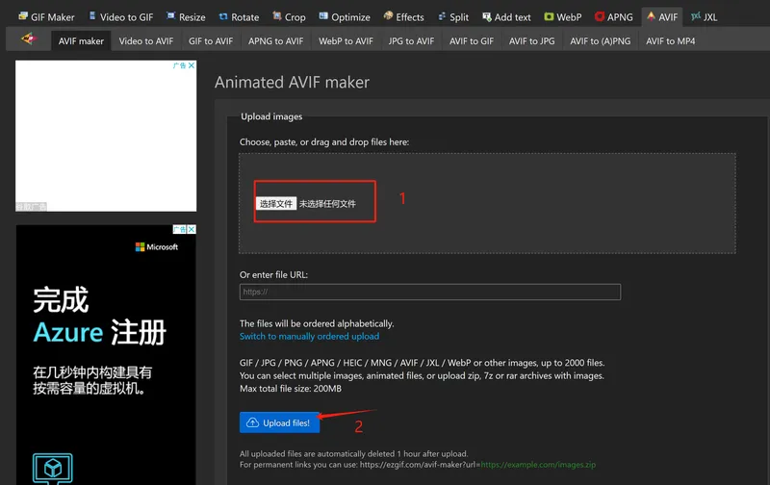Switch to APNG to AVIF tab
770x485 pixels.
pyautogui.click(x=275, y=41)
